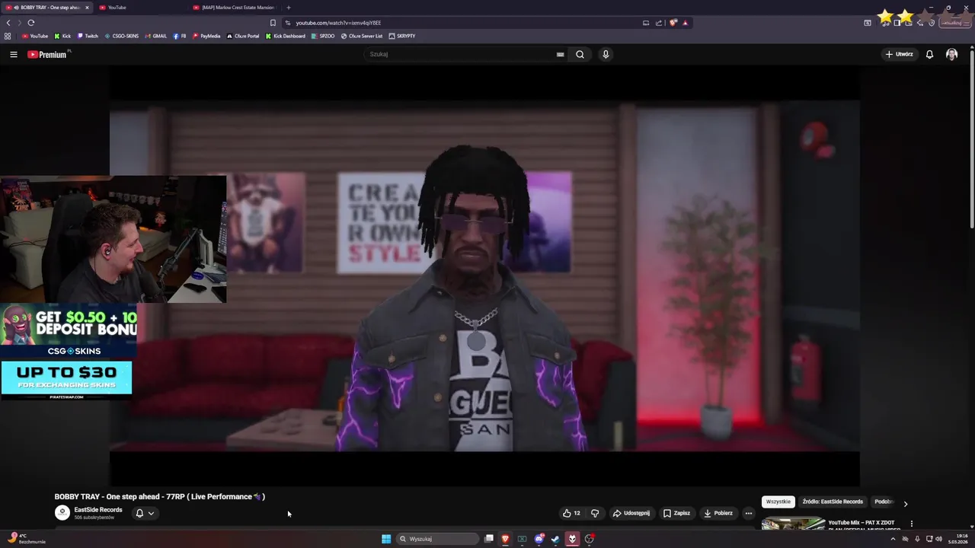Click the video title BOBBY TRAY One step ahead
The width and height of the screenshot is (975, 548).
159,496
